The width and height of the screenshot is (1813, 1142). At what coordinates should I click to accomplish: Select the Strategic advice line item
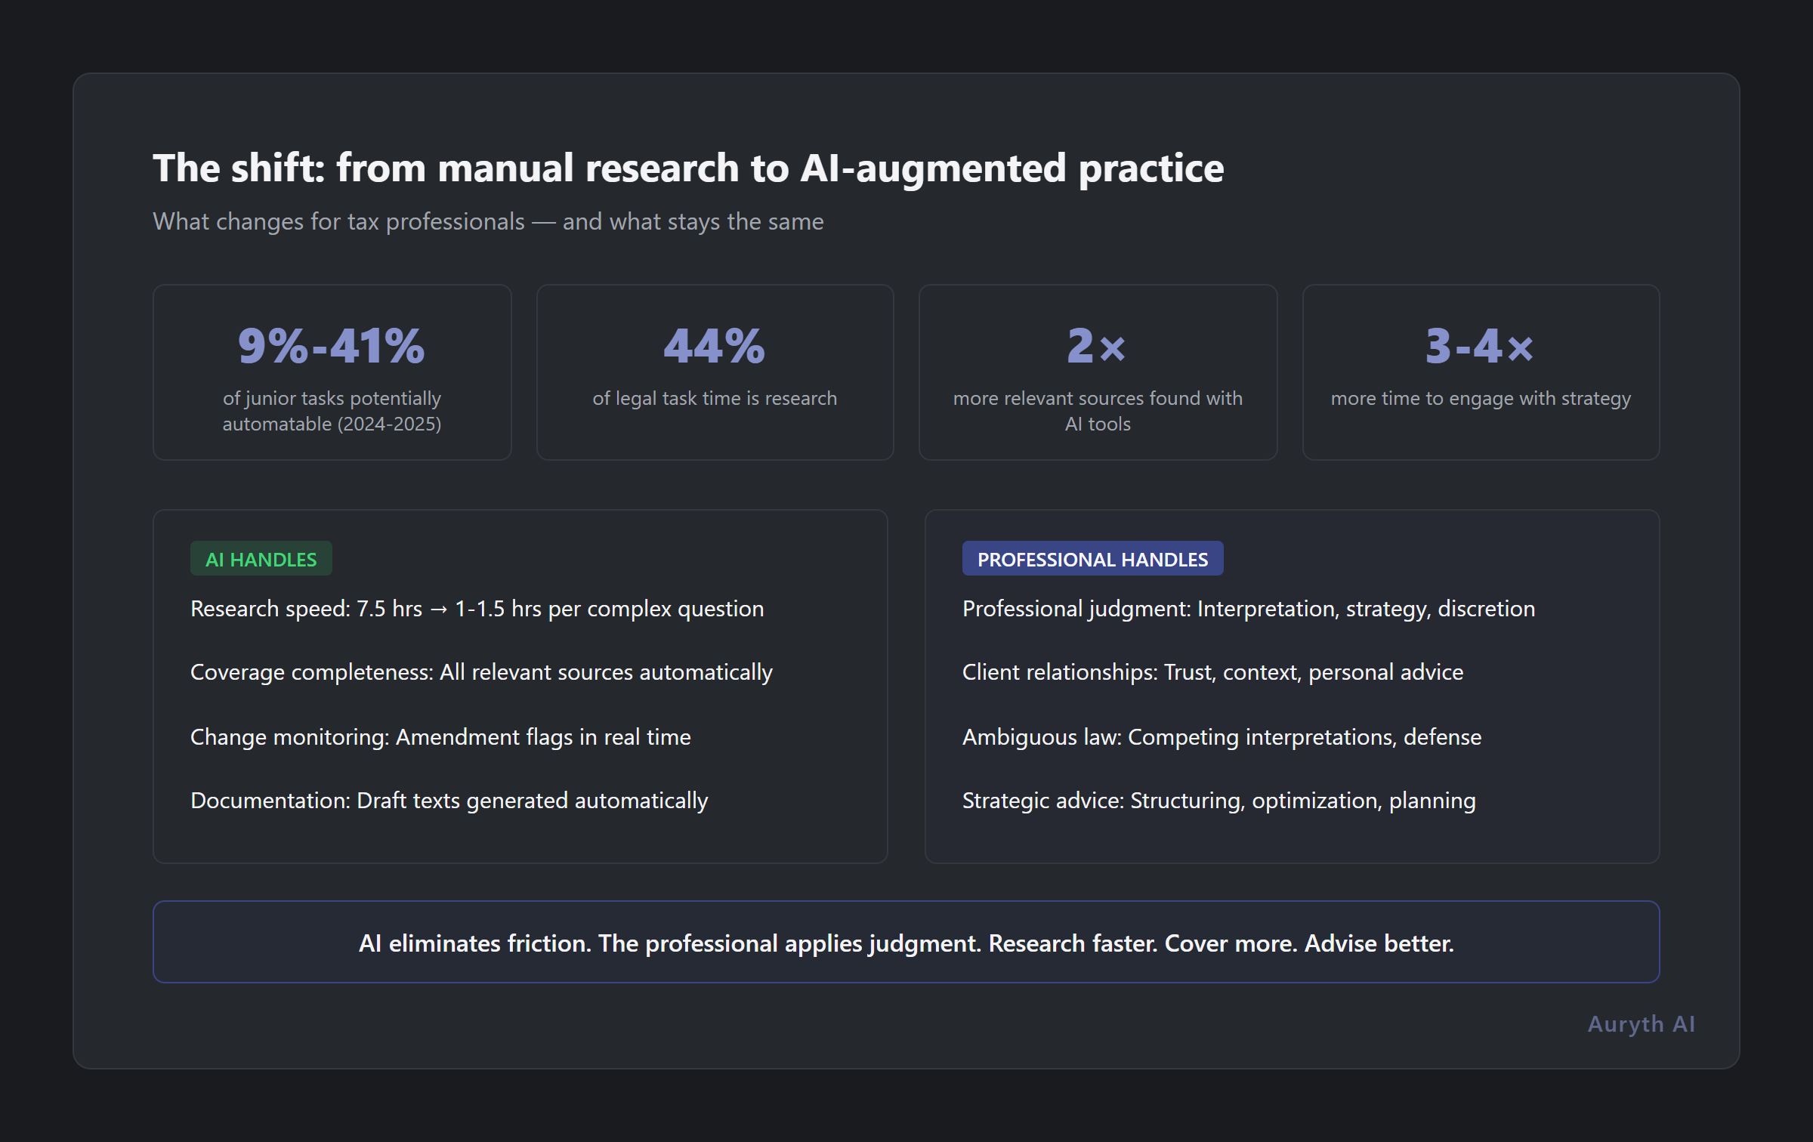coord(1218,800)
